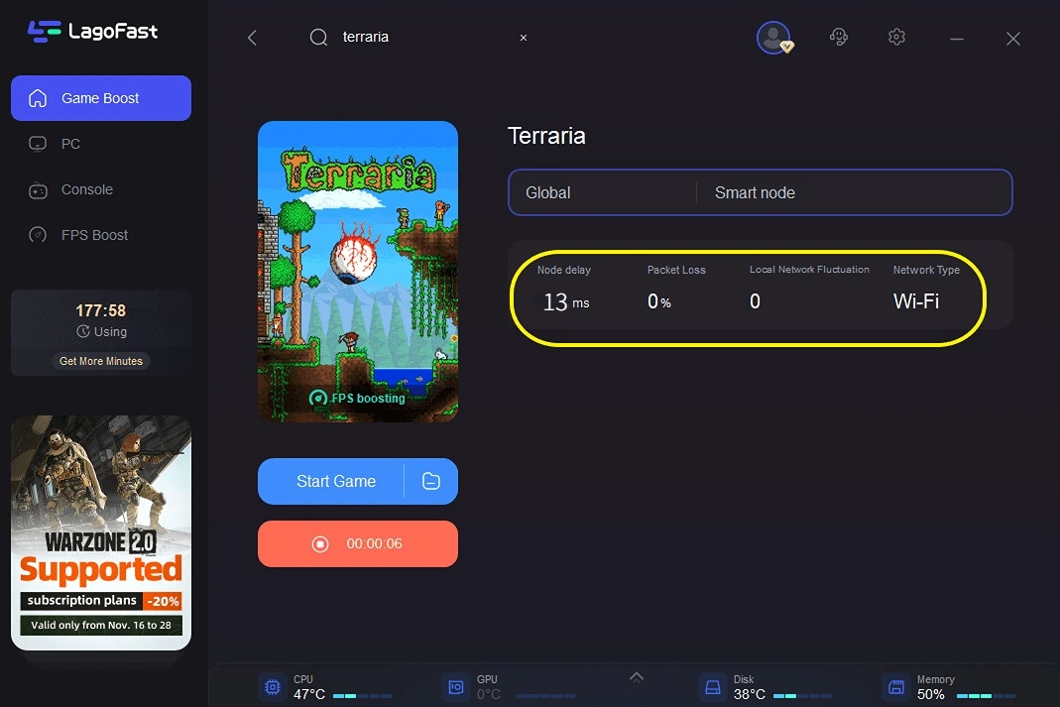Close the LagoFast window
This screenshot has height=707, width=1060.
click(x=1012, y=39)
